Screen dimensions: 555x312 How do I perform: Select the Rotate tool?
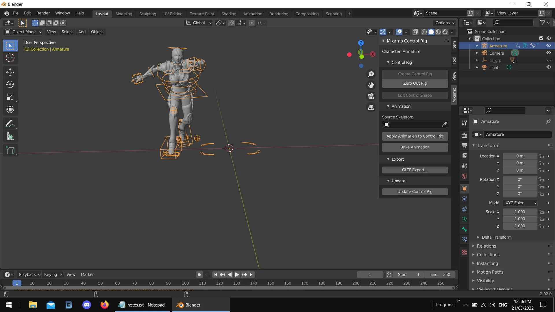coord(10,84)
